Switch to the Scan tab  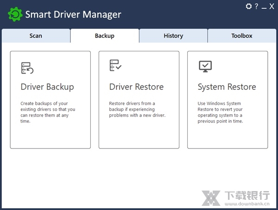point(36,36)
